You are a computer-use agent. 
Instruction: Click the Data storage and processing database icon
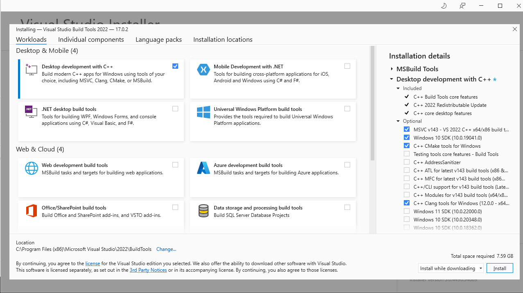coord(204,210)
